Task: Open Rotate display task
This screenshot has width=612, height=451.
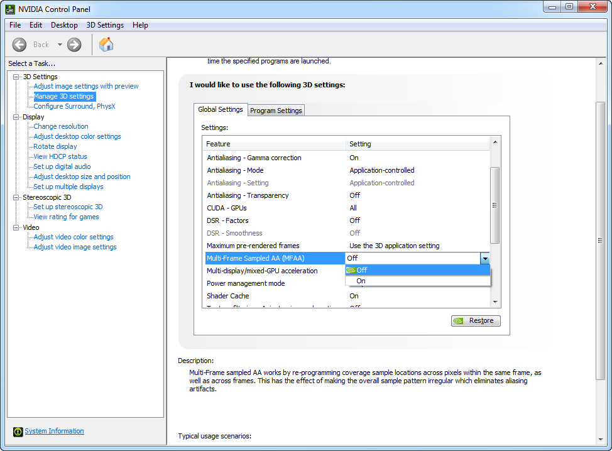Action: click(55, 147)
